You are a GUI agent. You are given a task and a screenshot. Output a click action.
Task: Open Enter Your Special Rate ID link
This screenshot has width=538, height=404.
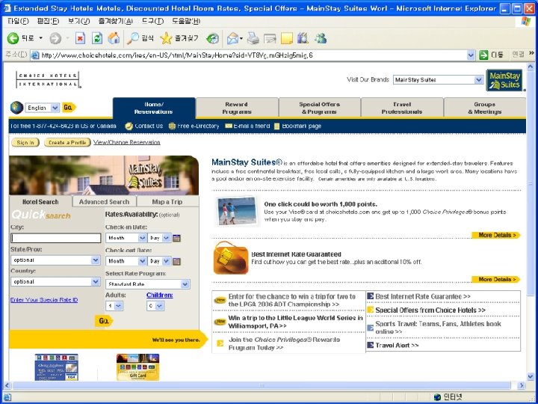pyautogui.click(x=44, y=300)
